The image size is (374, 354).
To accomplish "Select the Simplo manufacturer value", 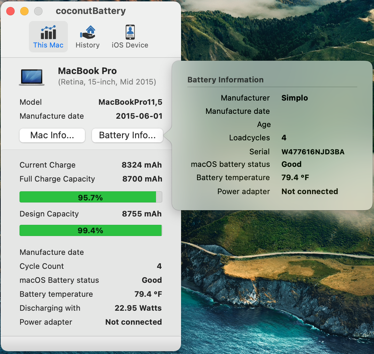I will pyautogui.click(x=295, y=98).
